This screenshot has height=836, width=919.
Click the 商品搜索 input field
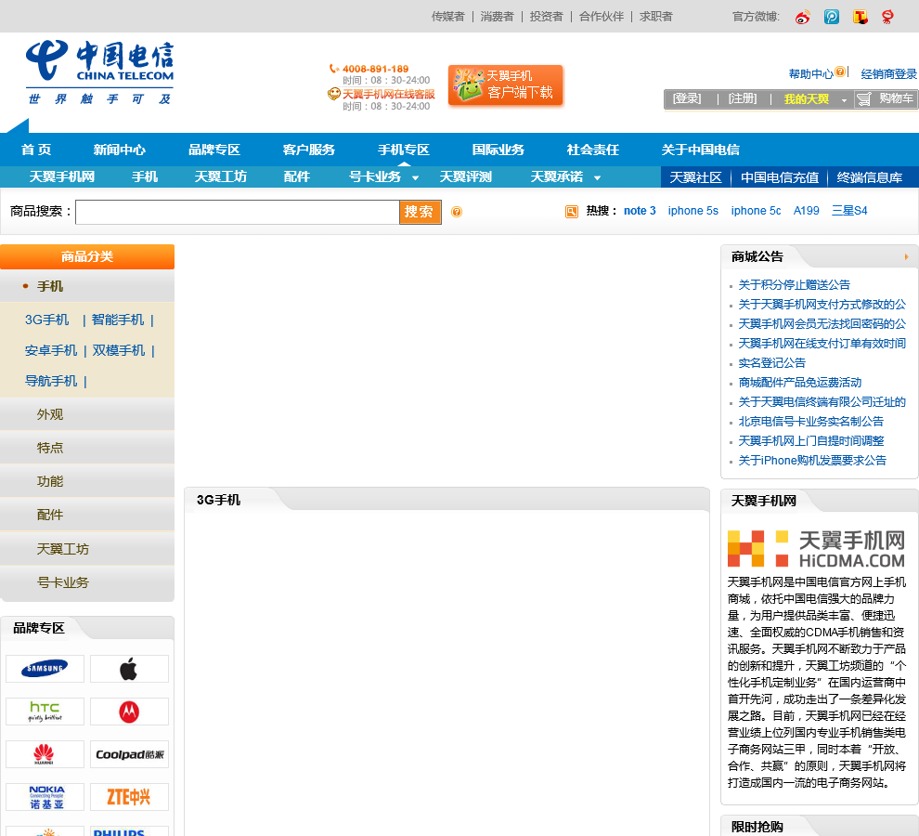(x=238, y=212)
